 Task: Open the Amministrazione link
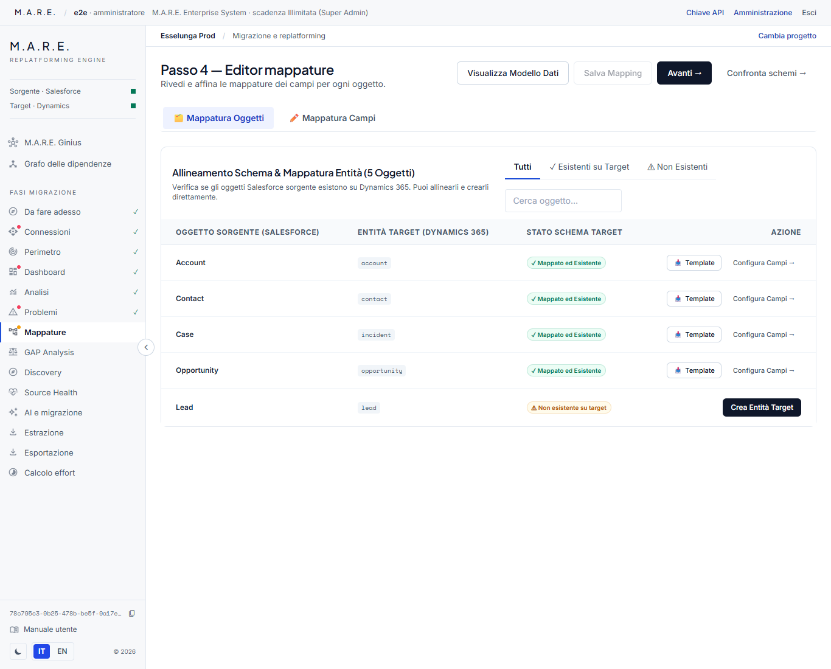(763, 13)
